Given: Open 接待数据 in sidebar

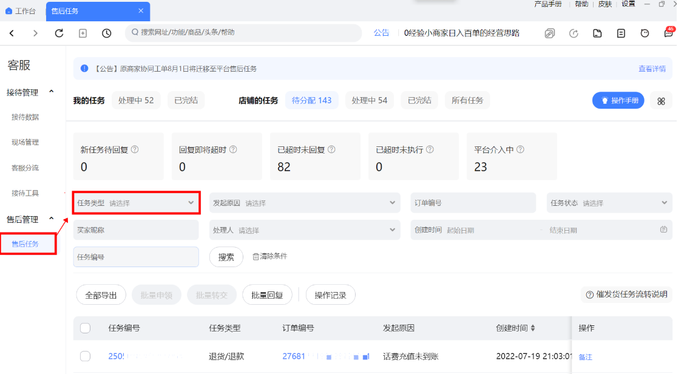Looking at the screenshot, I should pyautogui.click(x=25, y=117).
